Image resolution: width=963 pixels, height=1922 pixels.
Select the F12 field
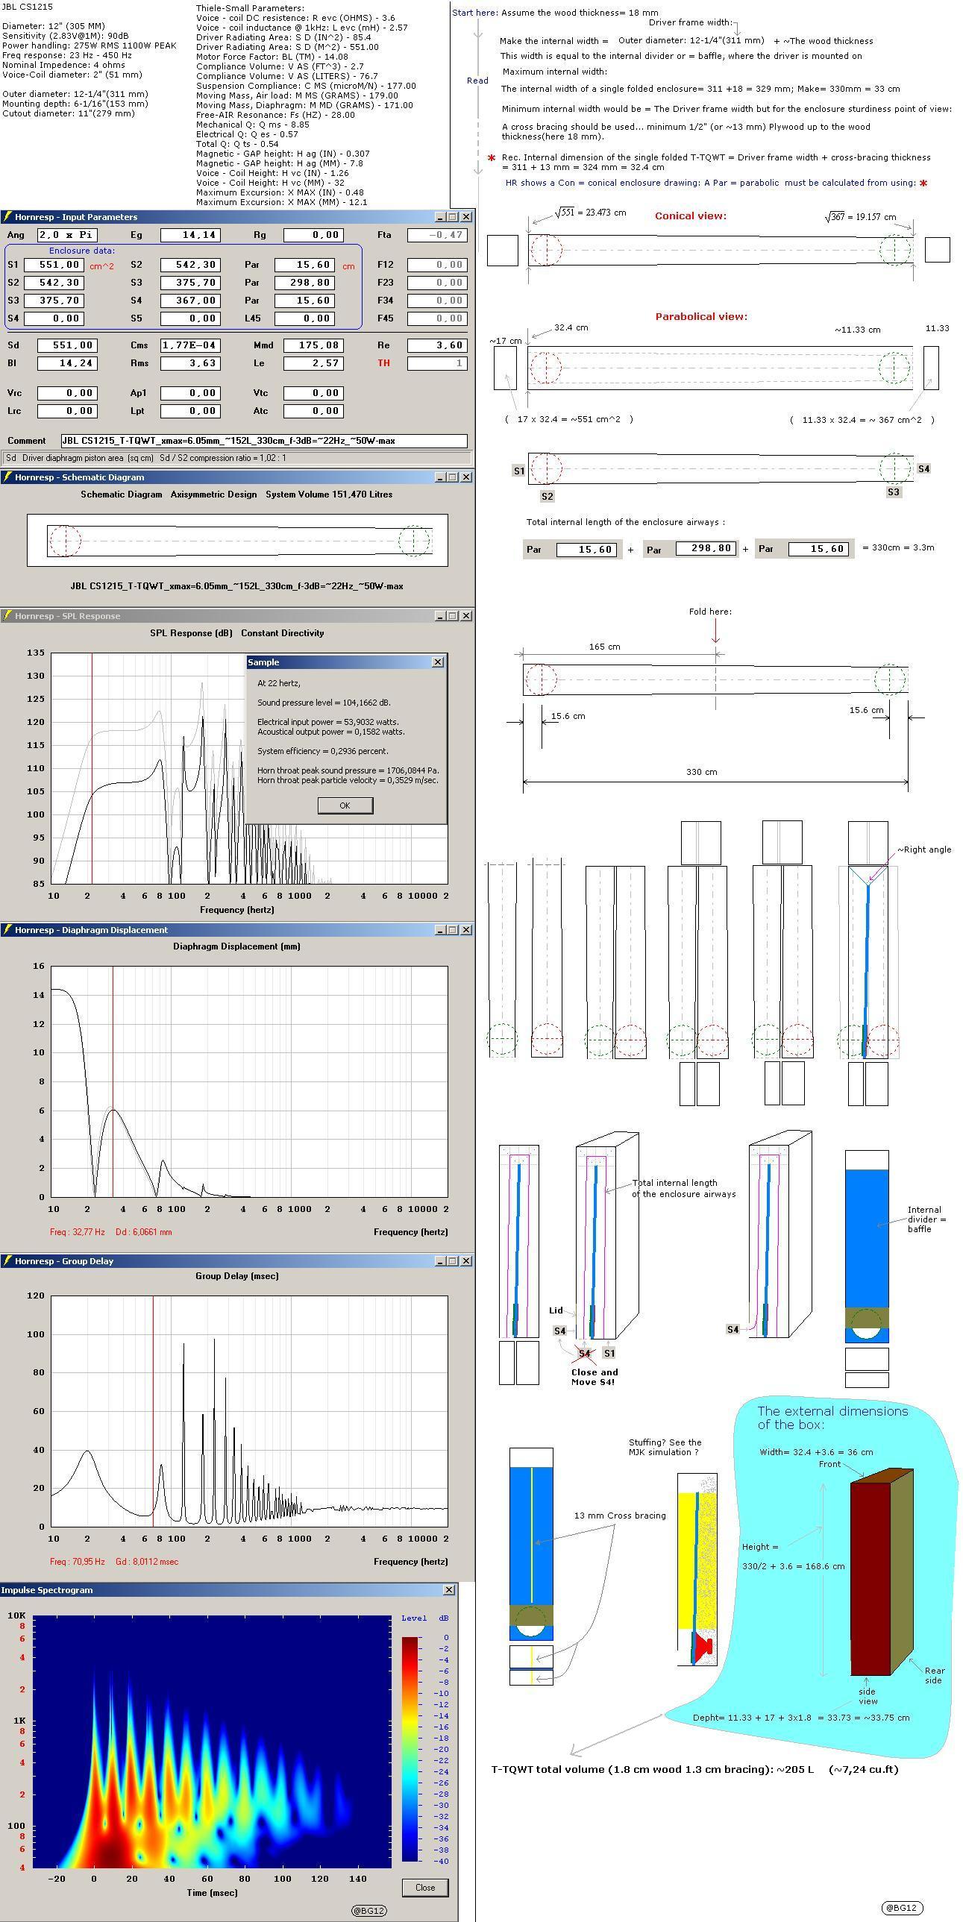point(436,265)
